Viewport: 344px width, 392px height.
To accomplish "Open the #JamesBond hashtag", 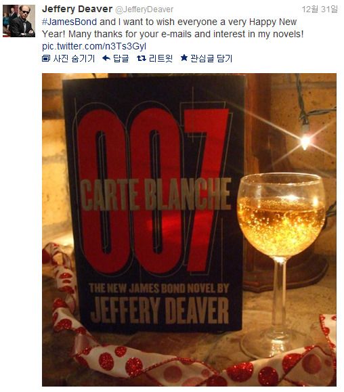I will (70, 22).
